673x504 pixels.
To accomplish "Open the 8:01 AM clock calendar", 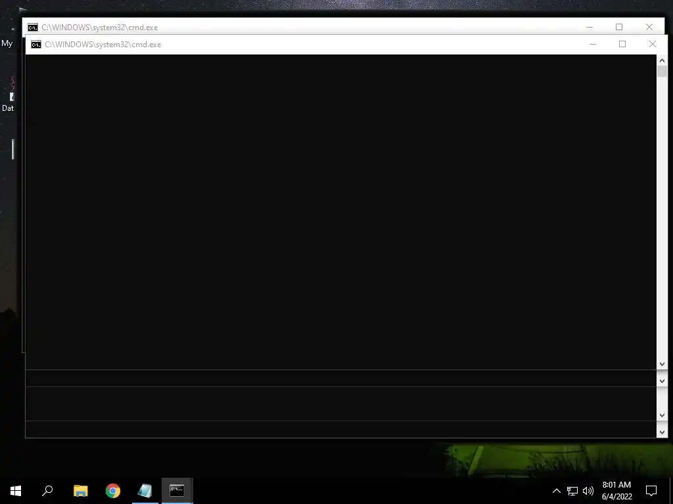I will click(616, 491).
